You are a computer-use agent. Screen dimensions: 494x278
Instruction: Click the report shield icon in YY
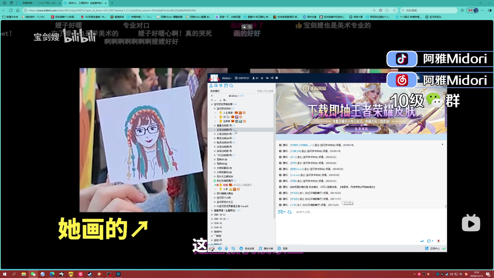point(277,78)
